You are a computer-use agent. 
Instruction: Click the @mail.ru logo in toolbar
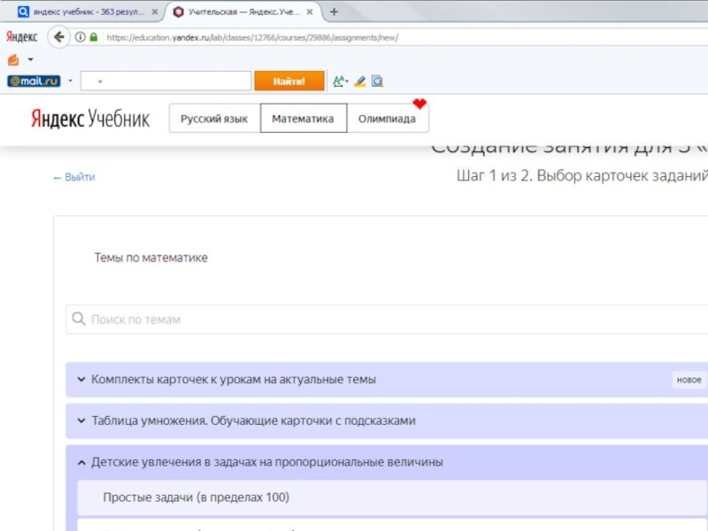34,81
